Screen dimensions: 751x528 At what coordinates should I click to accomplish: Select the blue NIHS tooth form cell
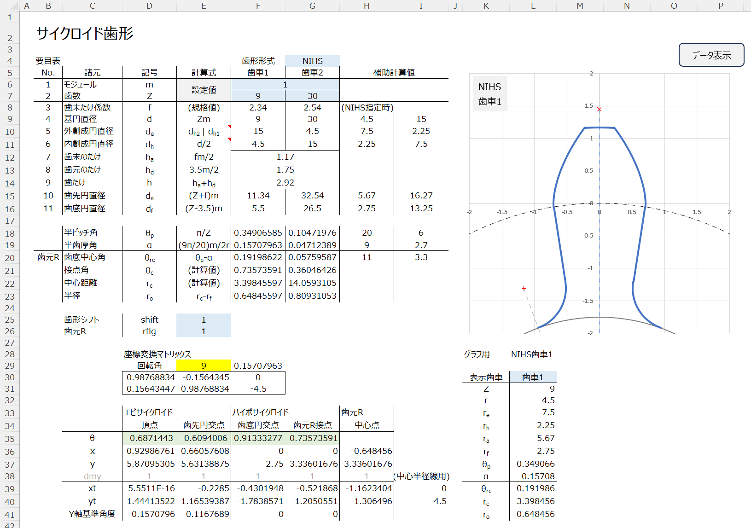(x=312, y=61)
